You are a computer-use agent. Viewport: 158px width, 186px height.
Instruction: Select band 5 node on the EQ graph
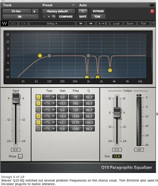pos(110,70)
